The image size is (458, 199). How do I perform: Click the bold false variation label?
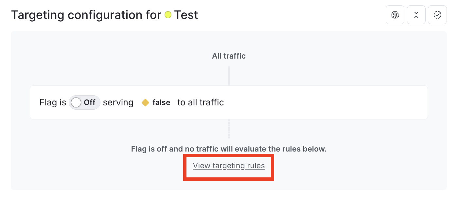[162, 102]
